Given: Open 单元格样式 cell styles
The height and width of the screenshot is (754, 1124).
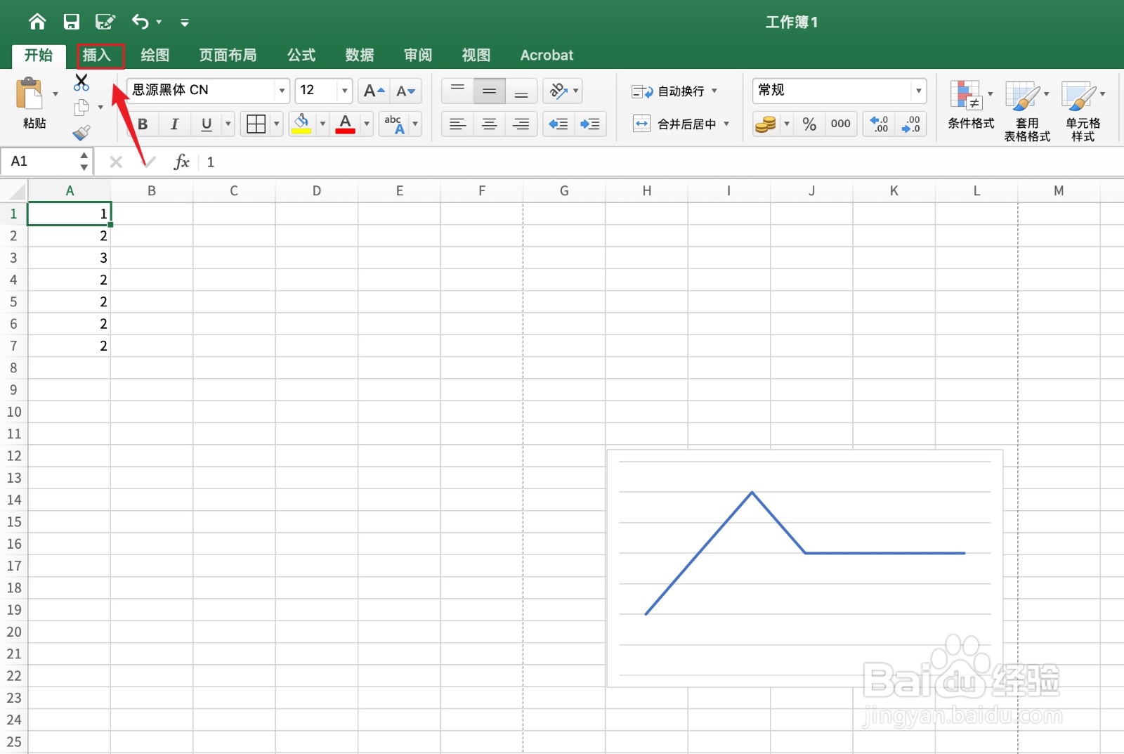Looking at the screenshot, I should pos(1083,111).
